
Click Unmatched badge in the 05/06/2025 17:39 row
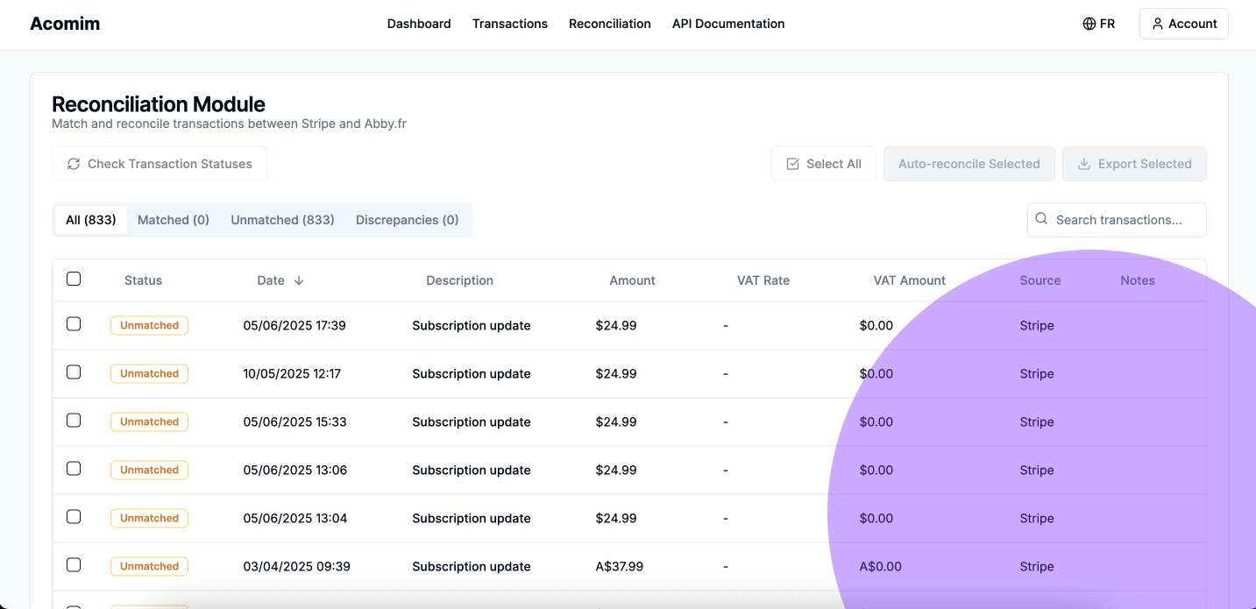pyautogui.click(x=149, y=325)
